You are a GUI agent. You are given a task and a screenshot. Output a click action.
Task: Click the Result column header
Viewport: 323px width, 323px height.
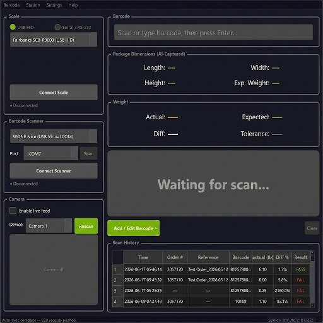pos(300,257)
